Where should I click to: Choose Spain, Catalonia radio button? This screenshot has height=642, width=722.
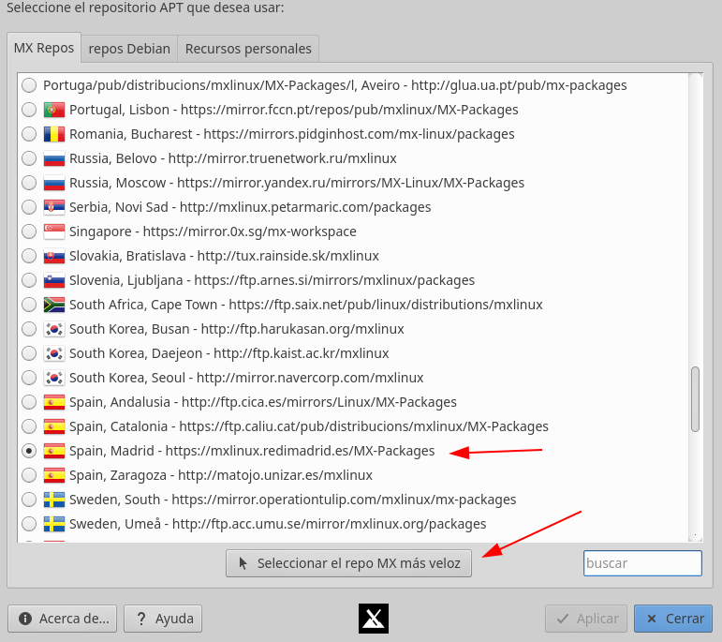point(29,426)
